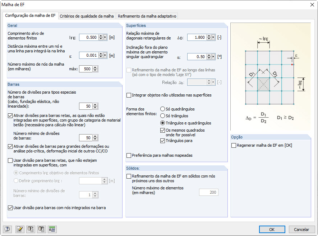Enable Usar divisão para barras retas checkbox
This screenshot has height=236, width=318.
click(10, 161)
